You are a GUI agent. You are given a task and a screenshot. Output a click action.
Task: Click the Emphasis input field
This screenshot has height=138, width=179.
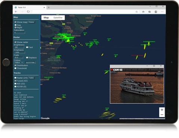[x=19, y=52]
